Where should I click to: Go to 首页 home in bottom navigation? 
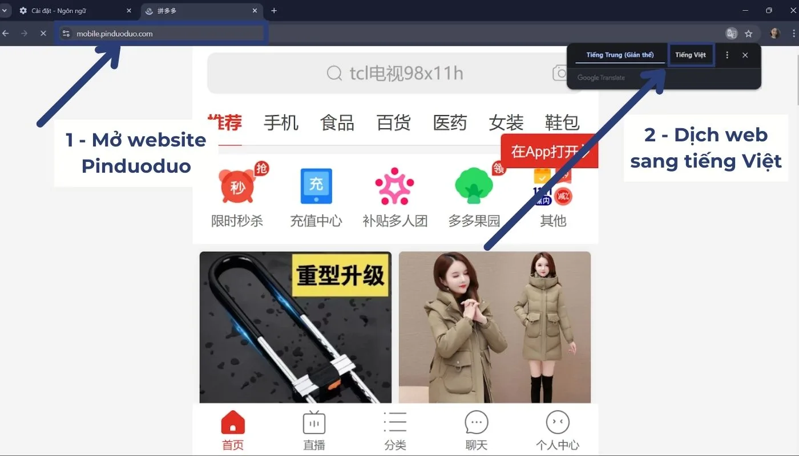(233, 431)
